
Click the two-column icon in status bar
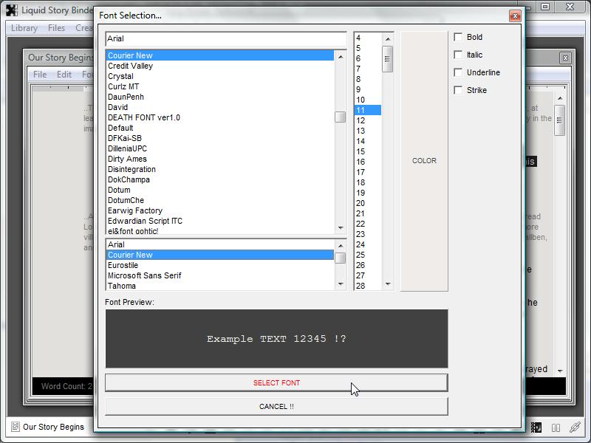click(x=556, y=427)
